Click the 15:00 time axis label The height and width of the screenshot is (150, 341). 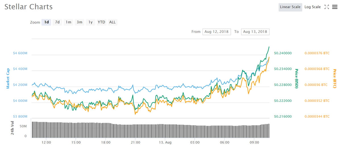(76, 142)
